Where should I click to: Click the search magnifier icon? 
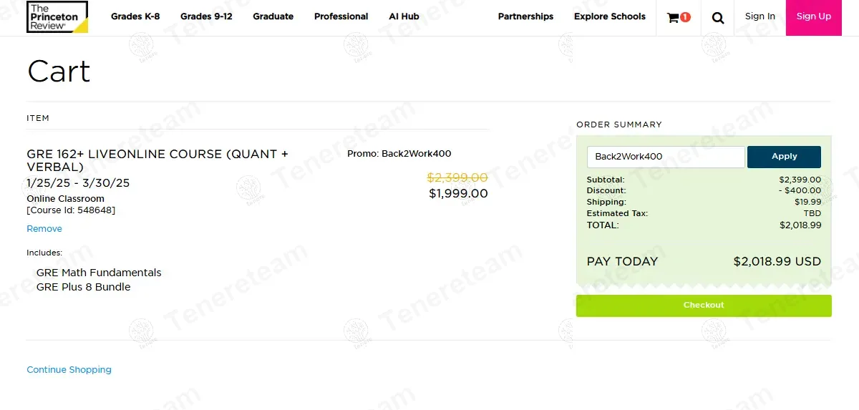[718, 17]
